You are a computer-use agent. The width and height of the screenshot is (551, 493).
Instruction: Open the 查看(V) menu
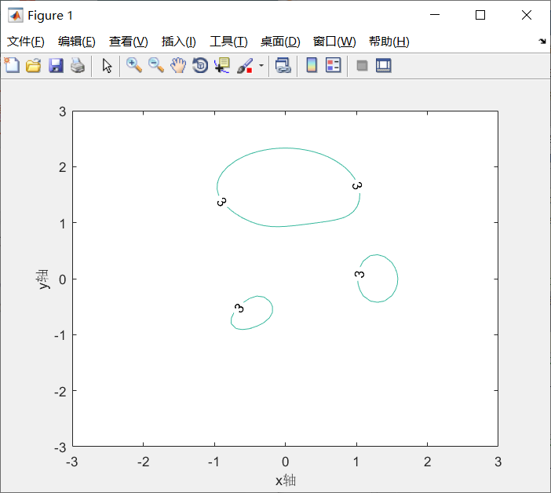128,42
